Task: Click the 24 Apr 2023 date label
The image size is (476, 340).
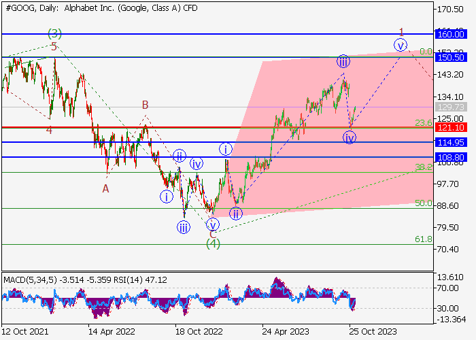Action: tap(286, 332)
